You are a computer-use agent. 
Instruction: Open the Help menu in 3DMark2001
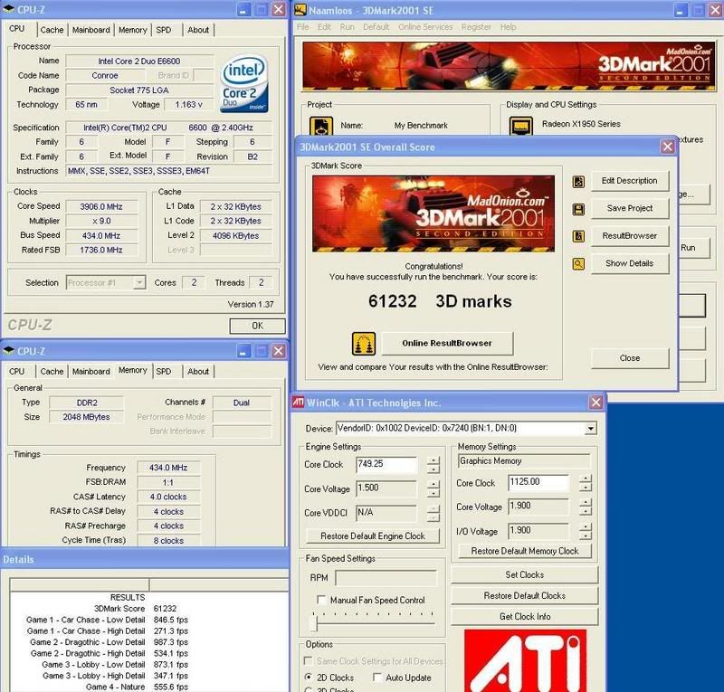[x=508, y=27]
